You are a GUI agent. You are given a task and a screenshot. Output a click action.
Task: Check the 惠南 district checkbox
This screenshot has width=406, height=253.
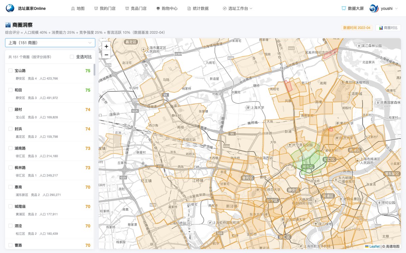tap(10, 187)
